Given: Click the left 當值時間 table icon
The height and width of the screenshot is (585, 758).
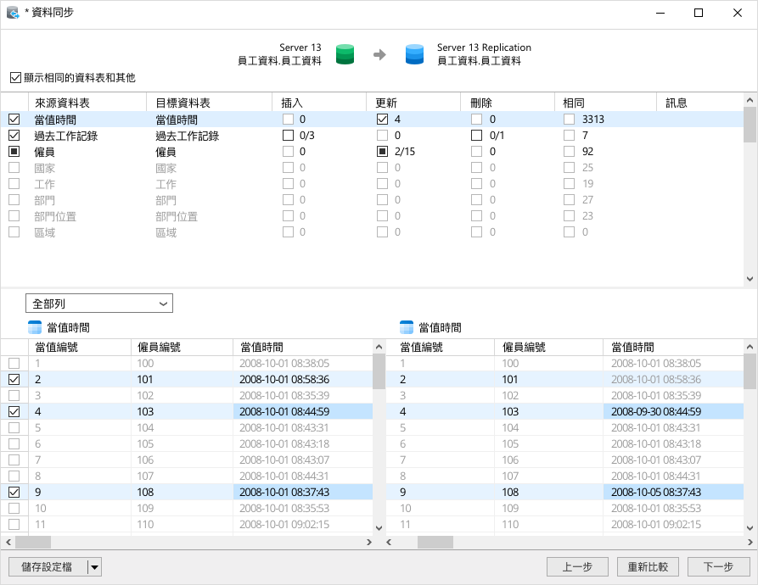Looking at the screenshot, I should 35,327.
